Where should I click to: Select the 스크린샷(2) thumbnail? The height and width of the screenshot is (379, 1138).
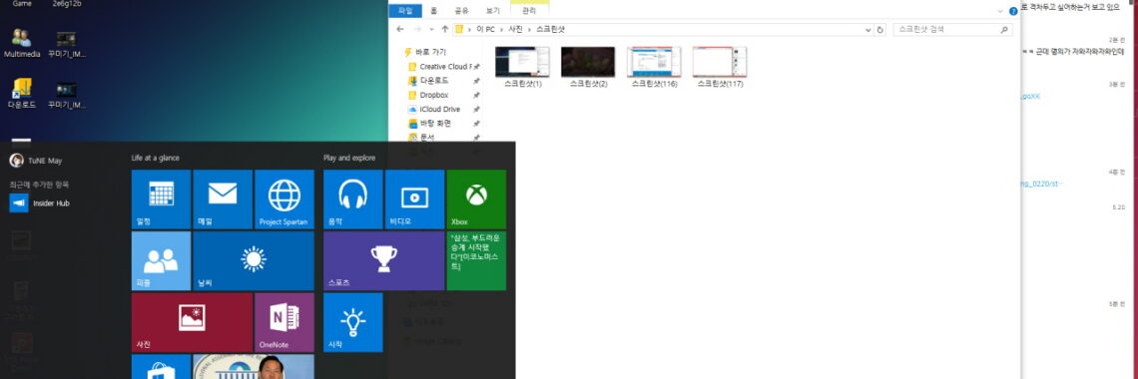pos(588,68)
